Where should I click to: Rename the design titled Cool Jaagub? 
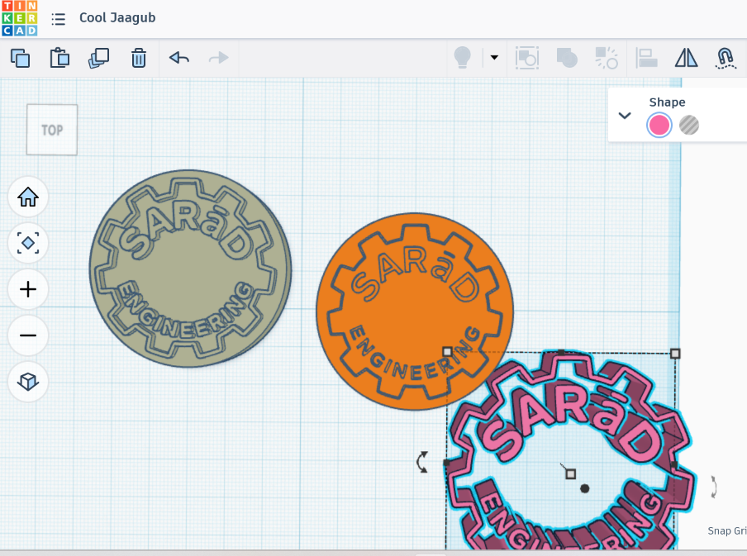pyautogui.click(x=117, y=17)
